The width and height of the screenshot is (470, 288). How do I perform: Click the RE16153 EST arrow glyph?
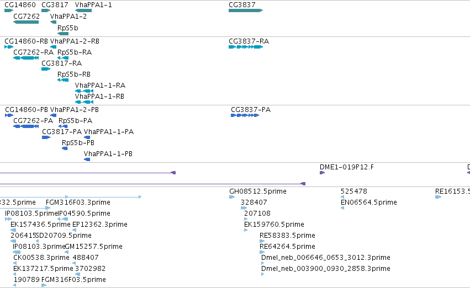click(438, 197)
